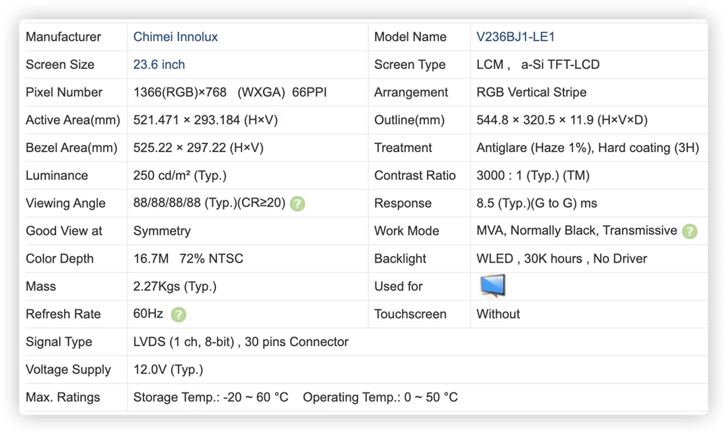
Task: Click the 'Contrast Ratio' label
Action: [x=414, y=175]
